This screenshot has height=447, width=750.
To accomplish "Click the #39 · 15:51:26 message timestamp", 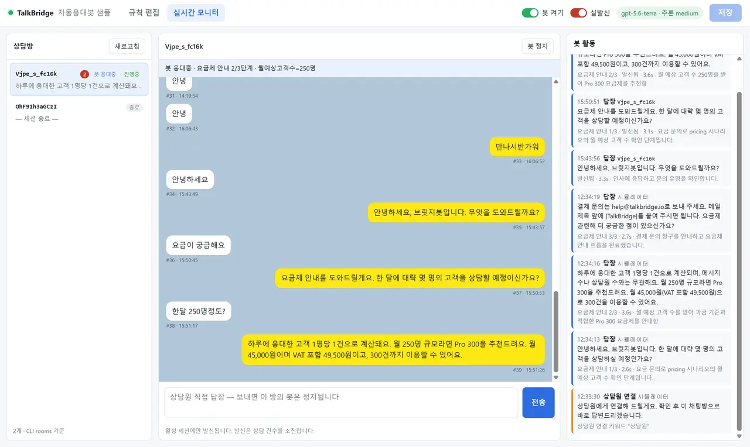I will coord(529,370).
